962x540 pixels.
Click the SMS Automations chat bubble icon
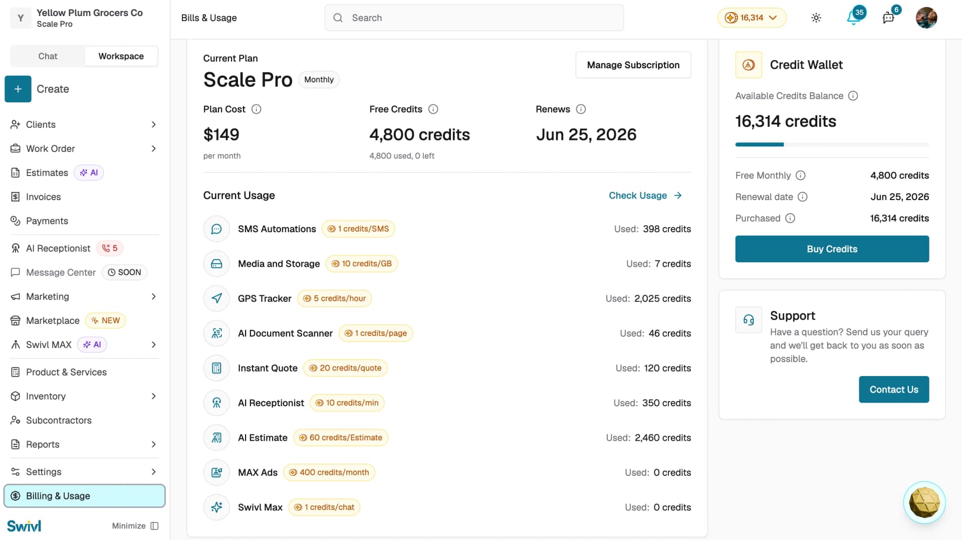click(x=216, y=229)
